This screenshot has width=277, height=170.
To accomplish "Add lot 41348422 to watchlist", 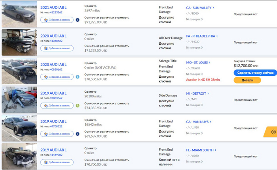I will (57, 48).
